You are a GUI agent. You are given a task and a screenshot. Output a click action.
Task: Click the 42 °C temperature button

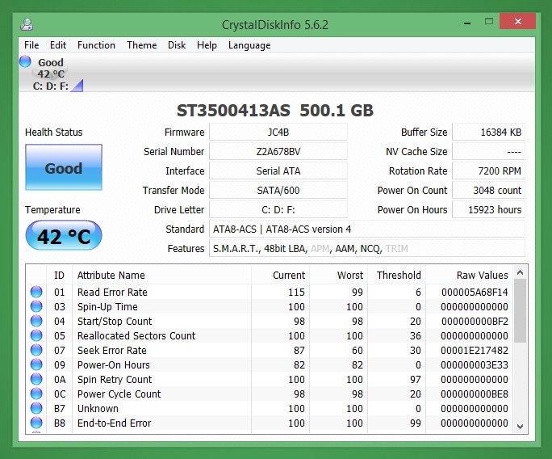(64, 235)
